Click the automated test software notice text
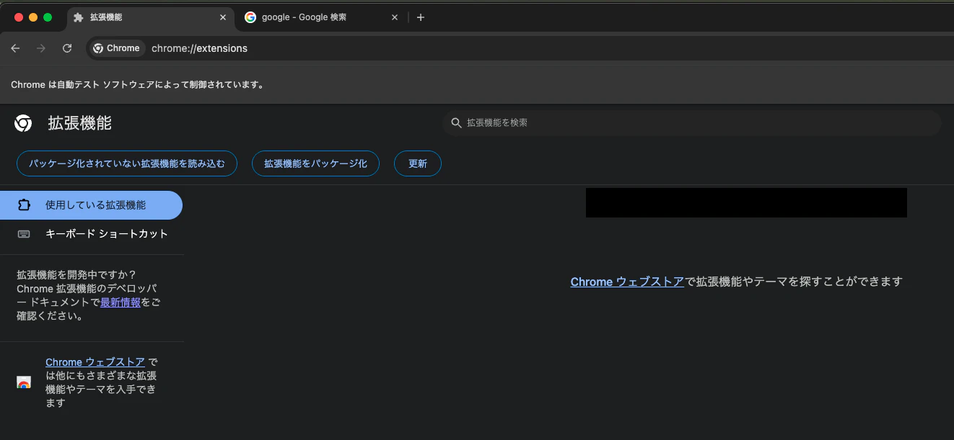Viewport: 954px width, 440px height. coord(138,85)
